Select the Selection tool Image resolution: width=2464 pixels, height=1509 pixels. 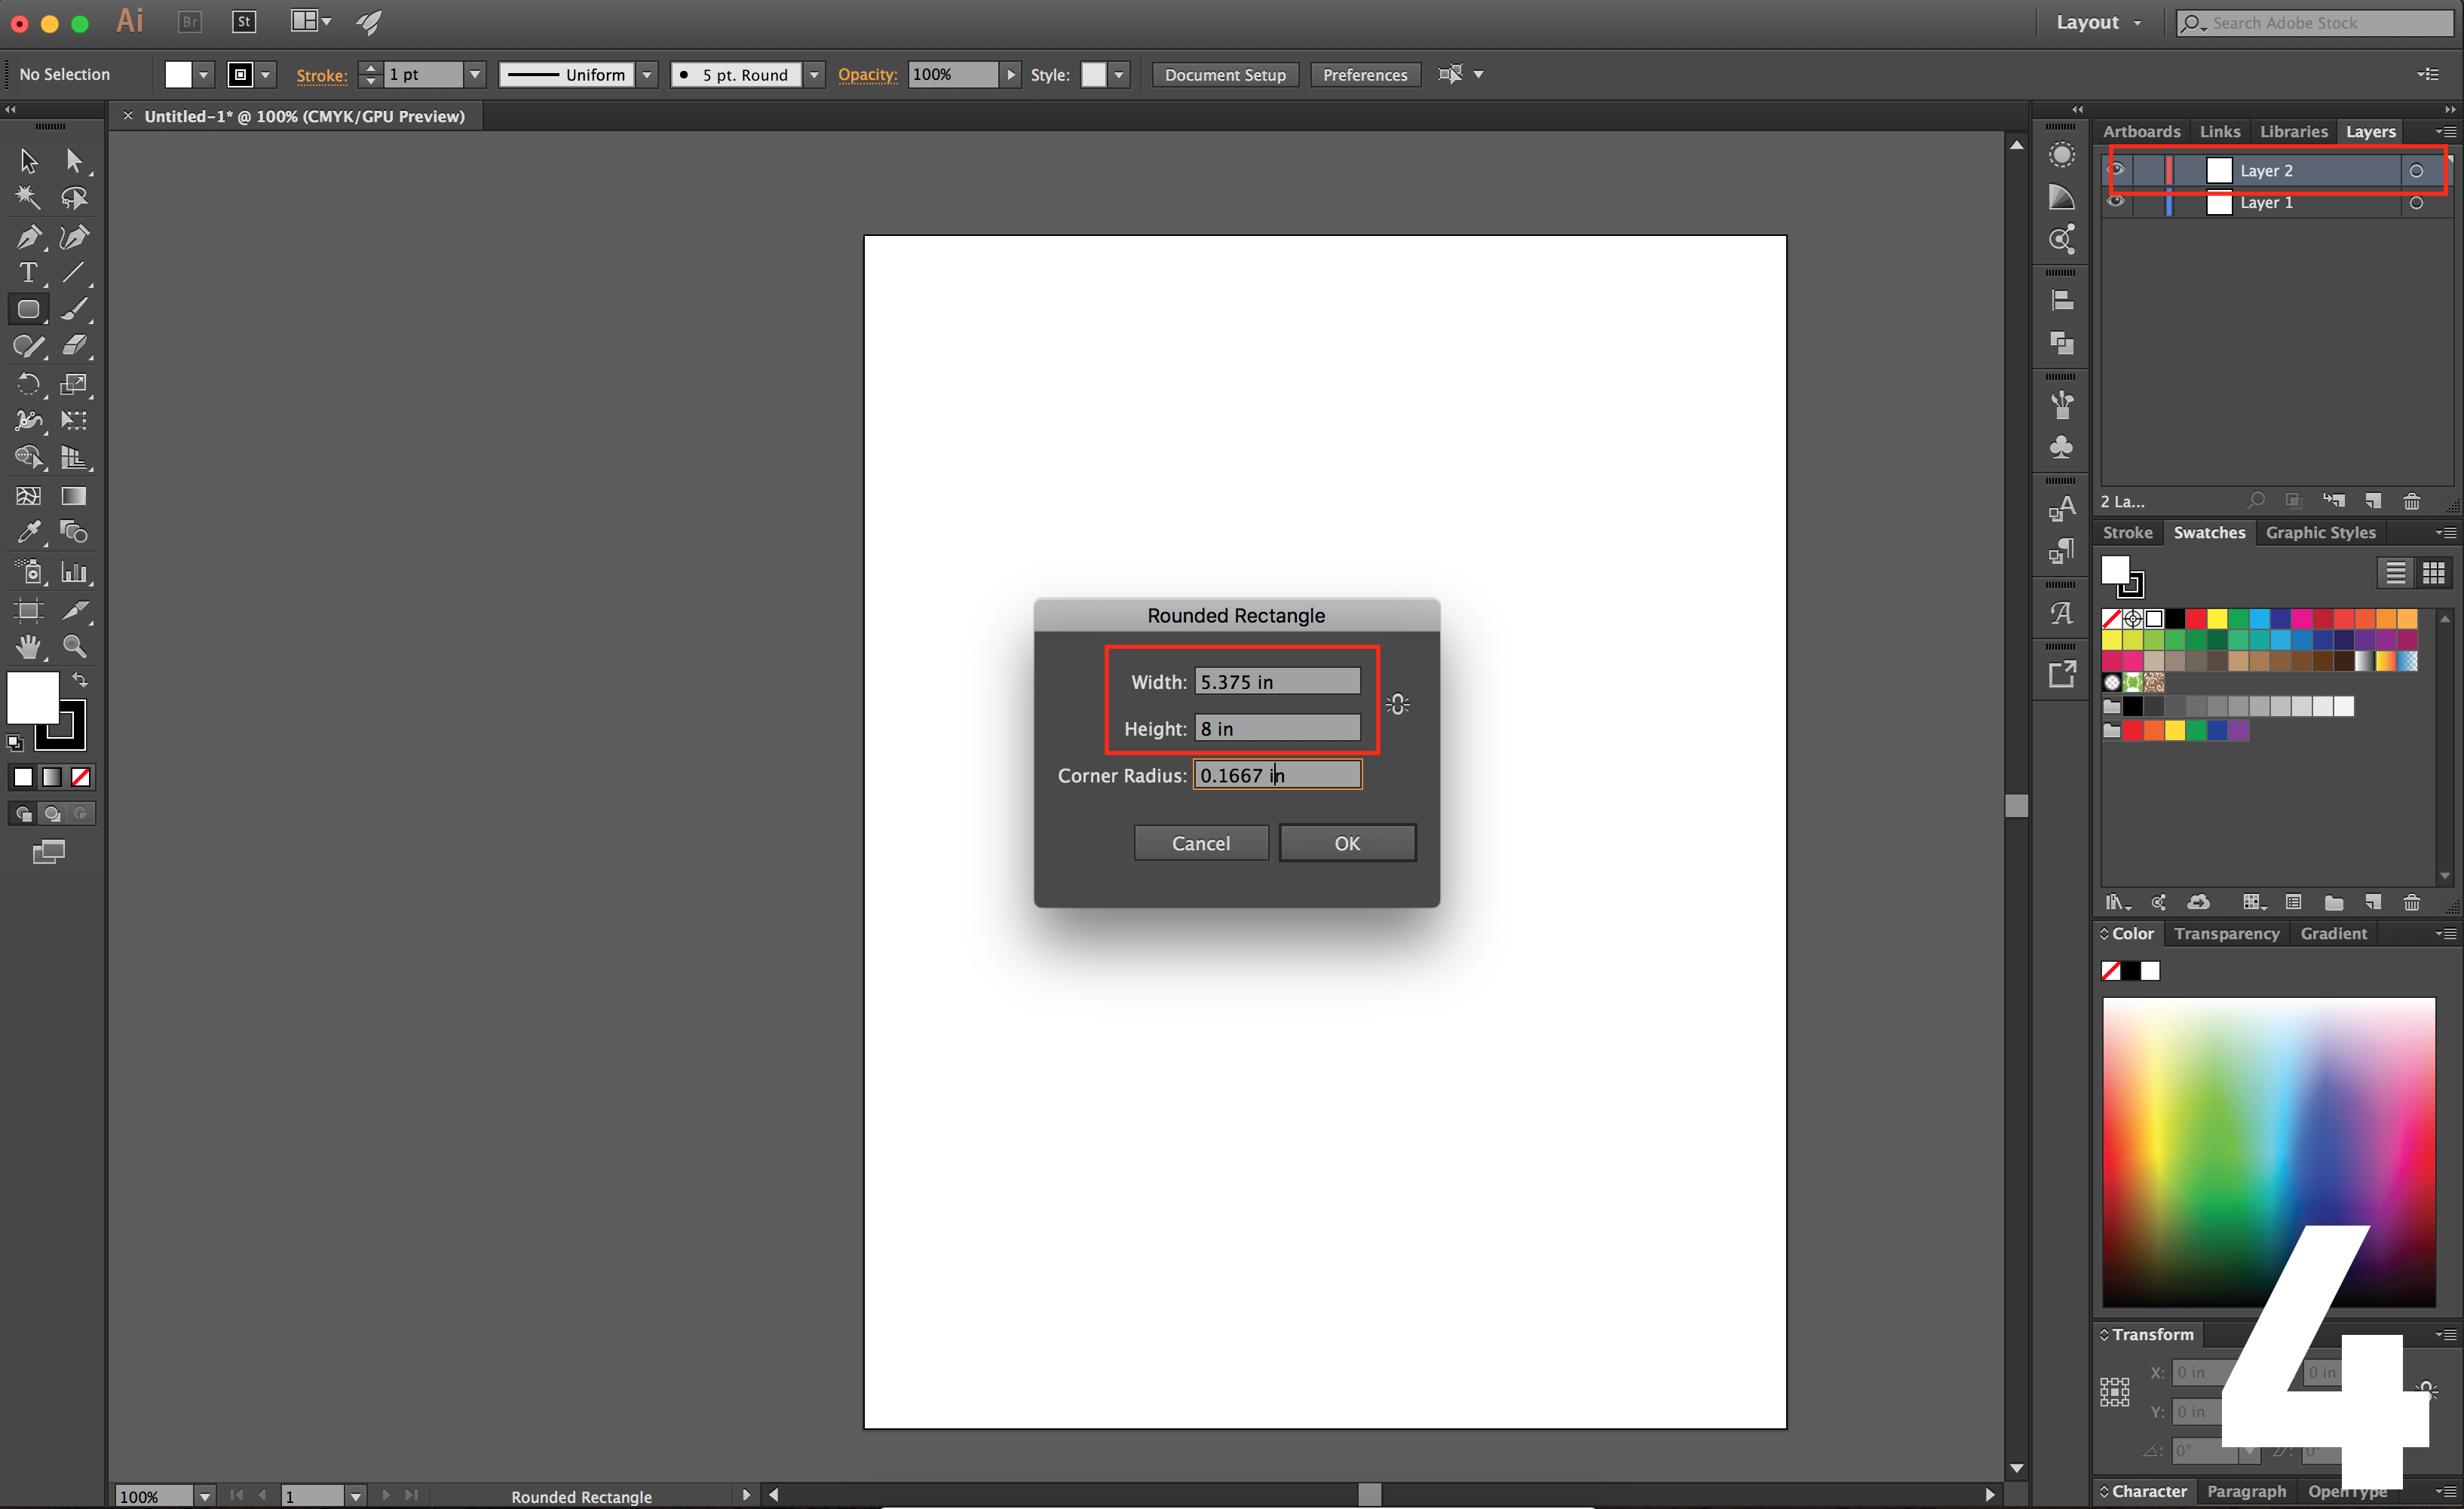(x=28, y=160)
